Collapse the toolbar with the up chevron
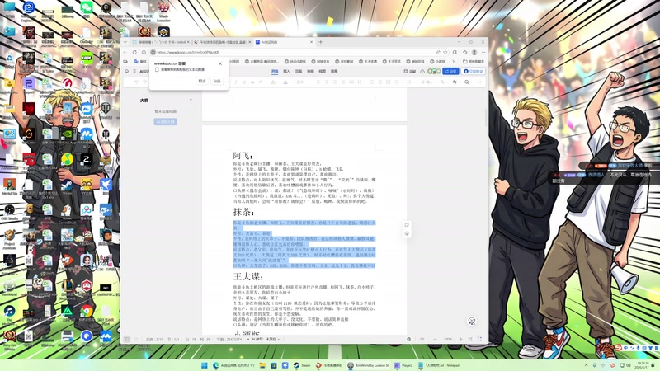The height and width of the screenshot is (371, 660). pyautogui.click(x=480, y=82)
